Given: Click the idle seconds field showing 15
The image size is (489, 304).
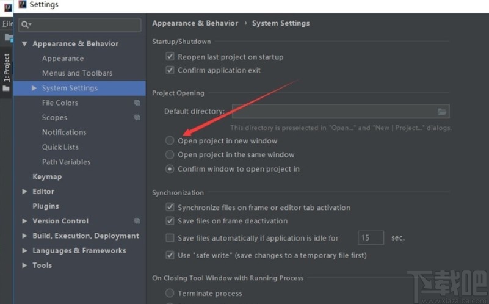Looking at the screenshot, I should pos(371,237).
